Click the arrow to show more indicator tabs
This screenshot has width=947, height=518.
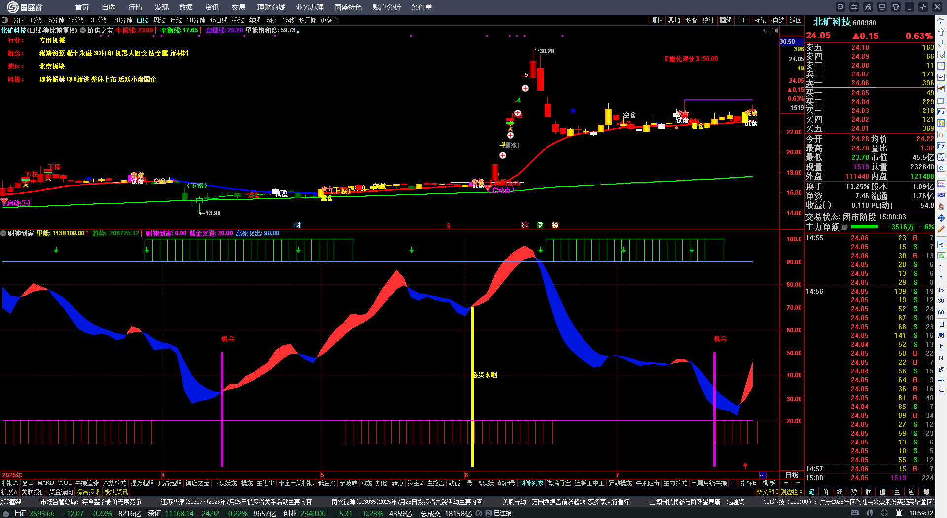pos(732,483)
